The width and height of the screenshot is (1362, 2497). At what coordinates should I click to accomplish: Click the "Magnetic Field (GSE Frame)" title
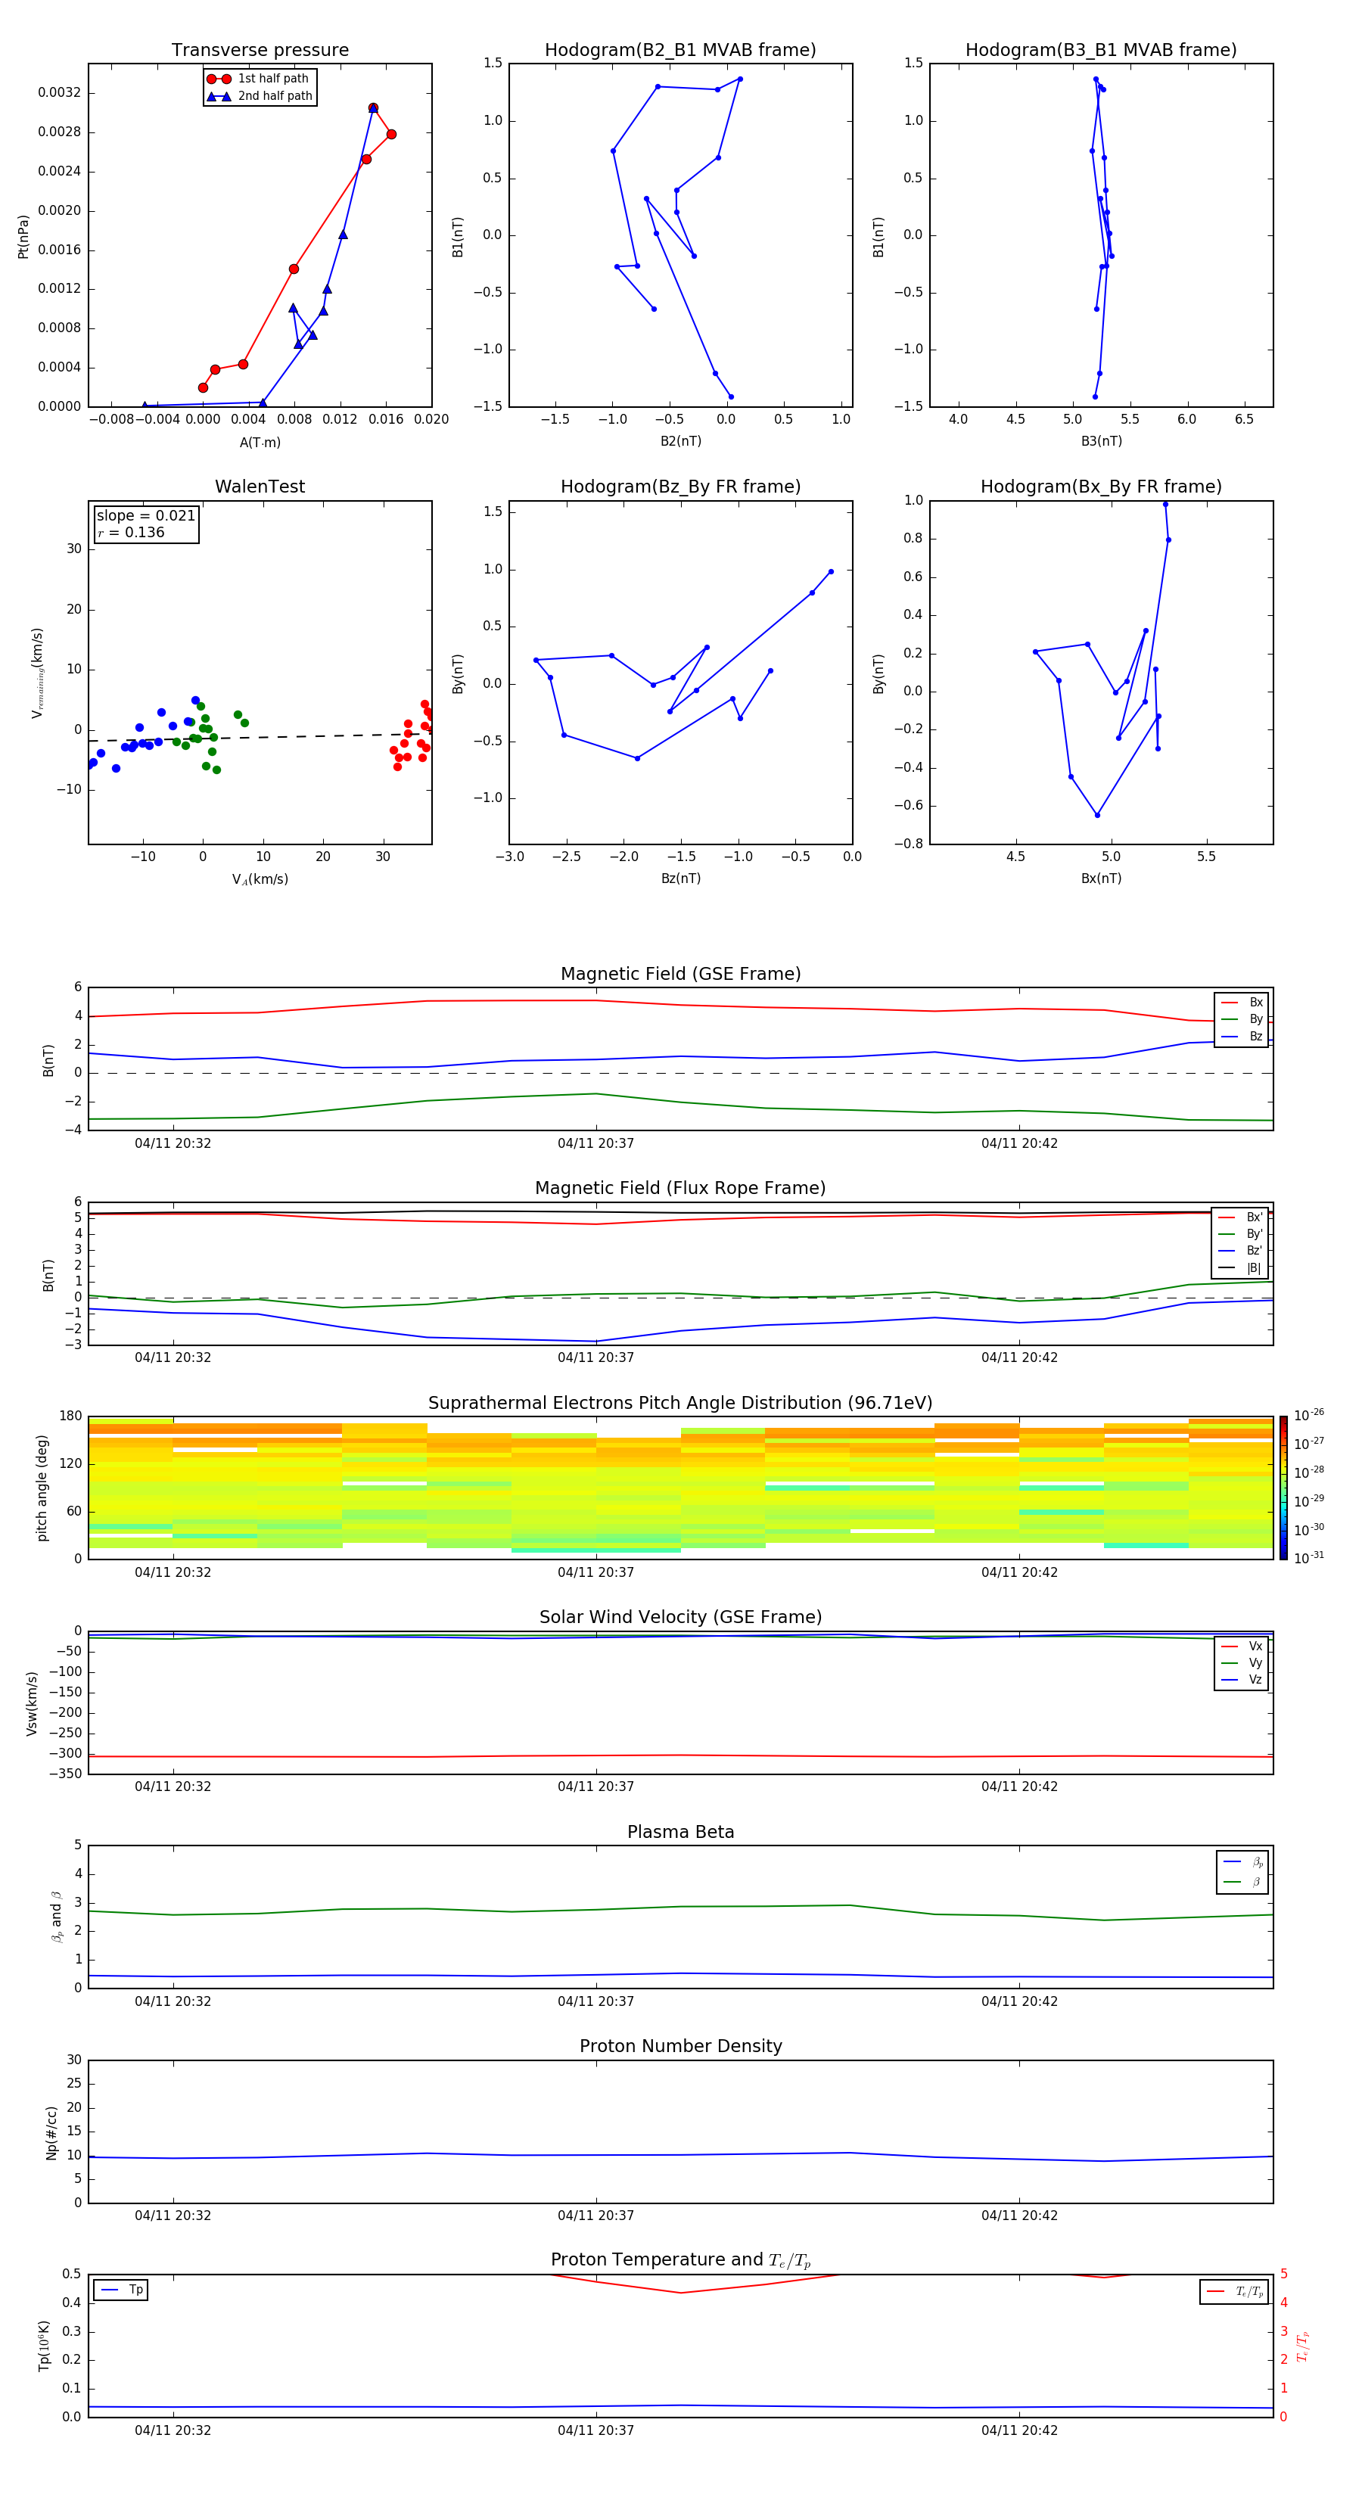(x=680, y=973)
